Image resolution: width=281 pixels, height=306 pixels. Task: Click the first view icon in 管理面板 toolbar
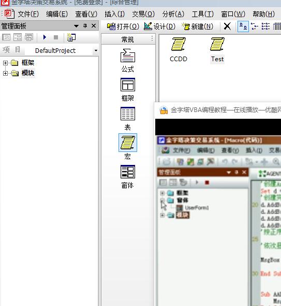click(x=6, y=37)
